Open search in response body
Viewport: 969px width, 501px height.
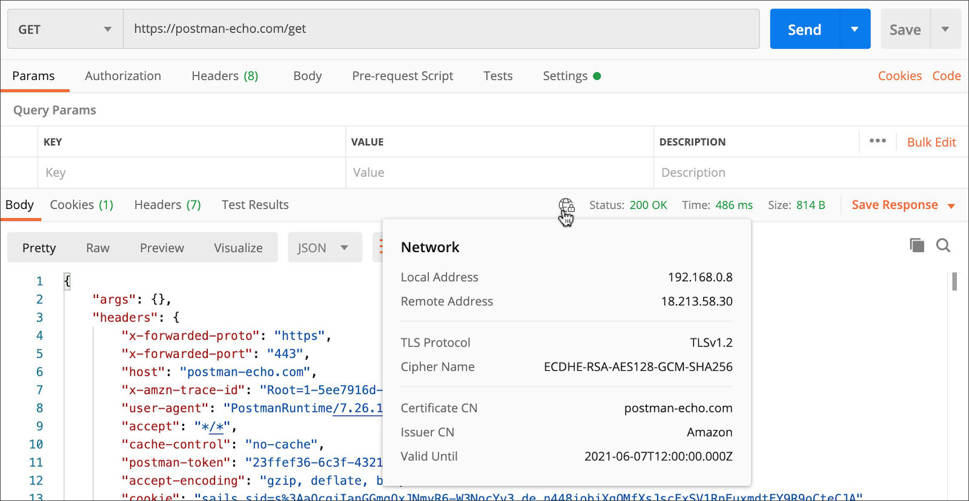943,245
